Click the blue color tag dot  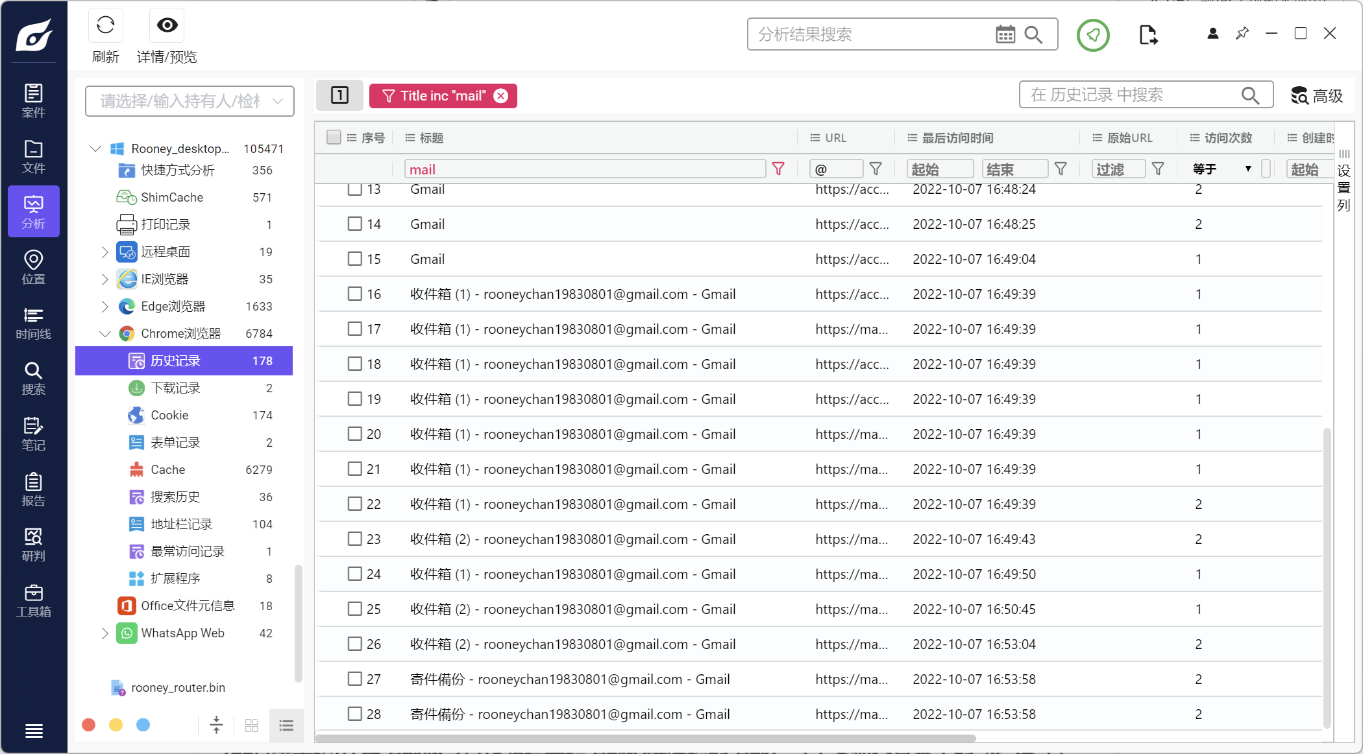[143, 725]
